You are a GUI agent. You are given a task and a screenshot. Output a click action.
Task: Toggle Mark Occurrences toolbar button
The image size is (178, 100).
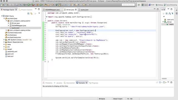pos(60,5)
